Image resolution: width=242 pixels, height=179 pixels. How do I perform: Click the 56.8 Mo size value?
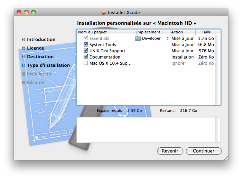point(206,44)
